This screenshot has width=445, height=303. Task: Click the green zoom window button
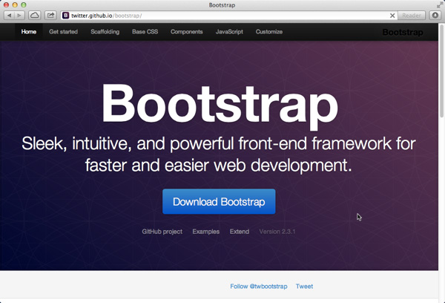24,5
